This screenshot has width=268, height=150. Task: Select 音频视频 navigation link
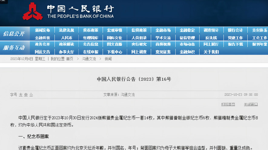click(163, 44)
